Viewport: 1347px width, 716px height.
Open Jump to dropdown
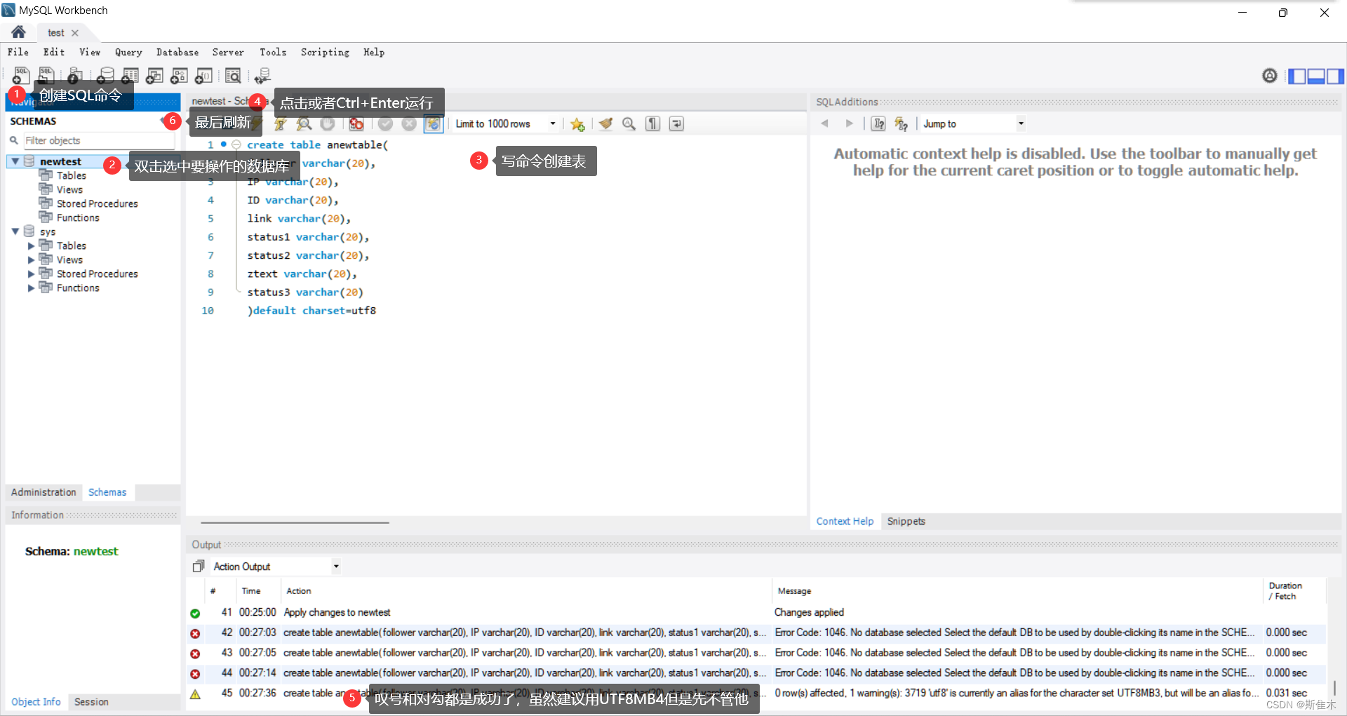pos(1021,123)
